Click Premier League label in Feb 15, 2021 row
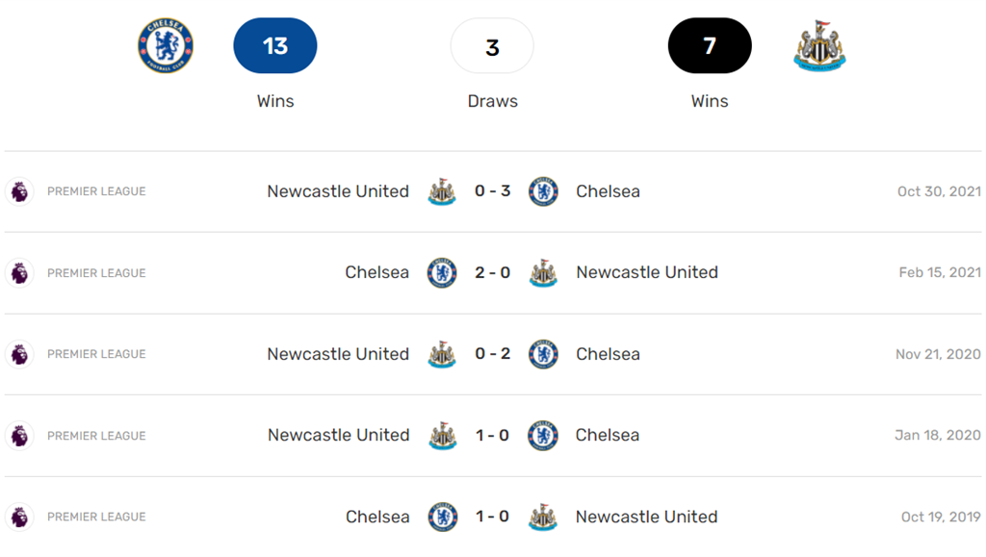 (x=96, y=273)
